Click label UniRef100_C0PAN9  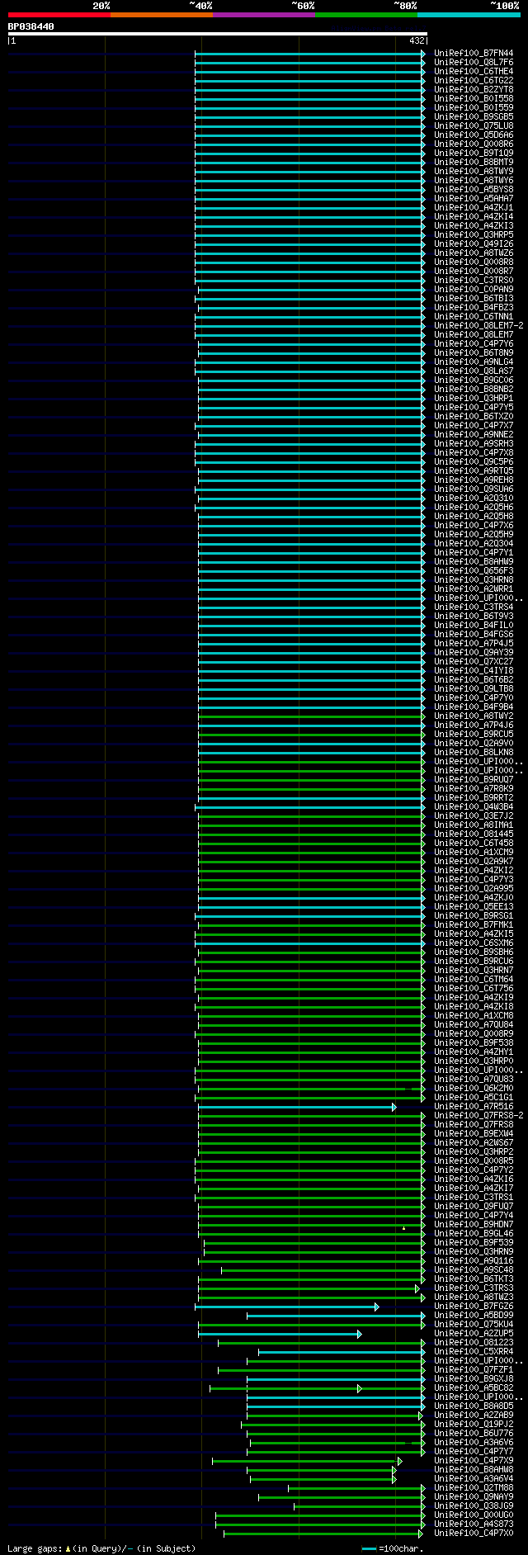coord(474,290)
